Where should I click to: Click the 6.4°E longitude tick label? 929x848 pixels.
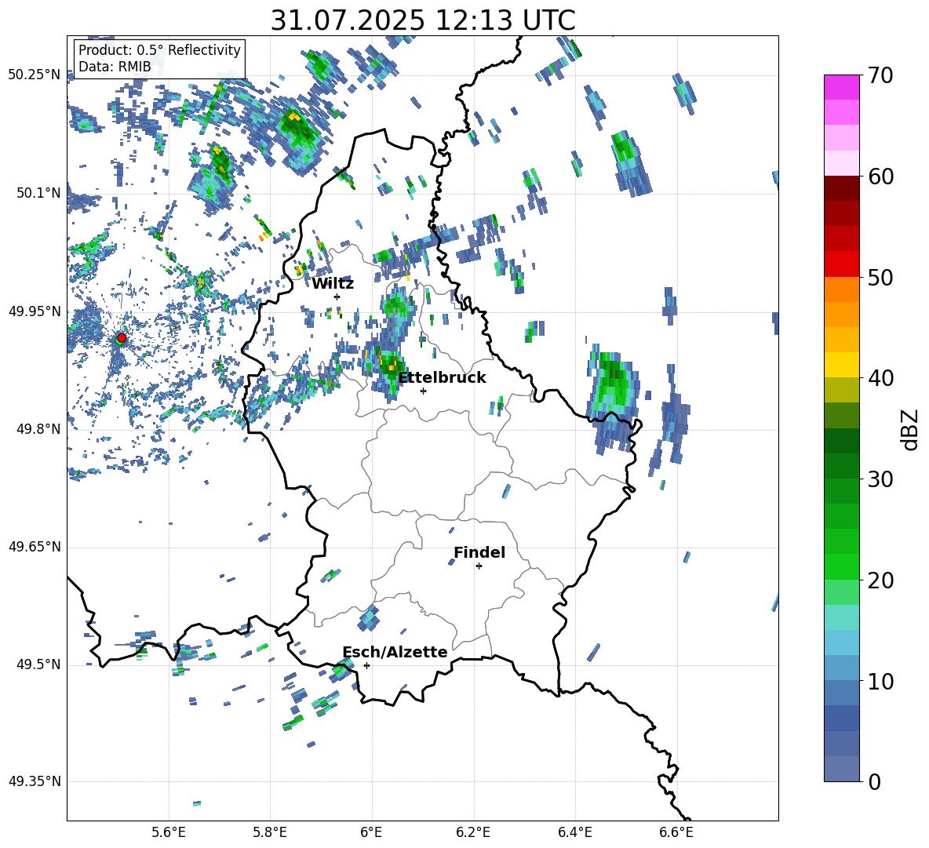574,833
